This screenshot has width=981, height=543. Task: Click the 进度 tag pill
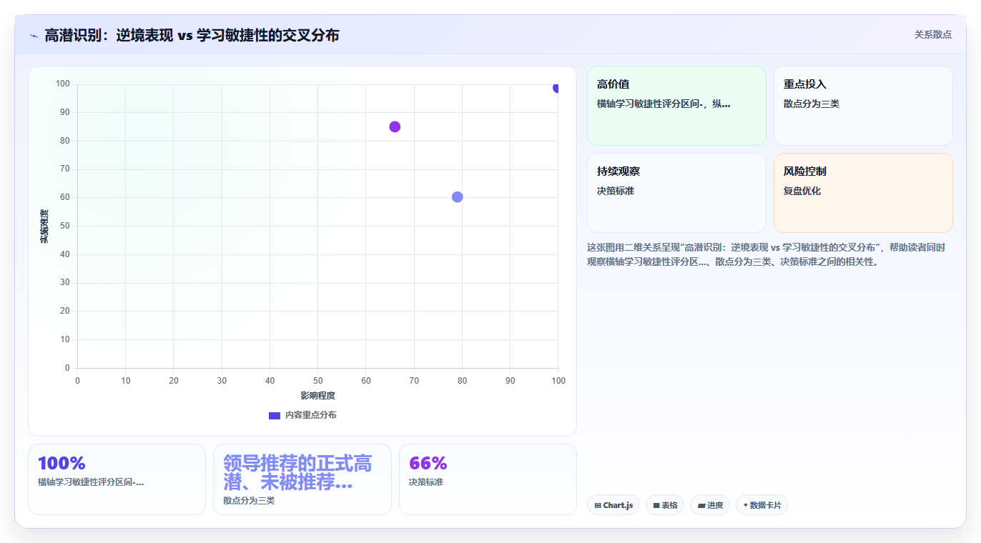point(710,505)
